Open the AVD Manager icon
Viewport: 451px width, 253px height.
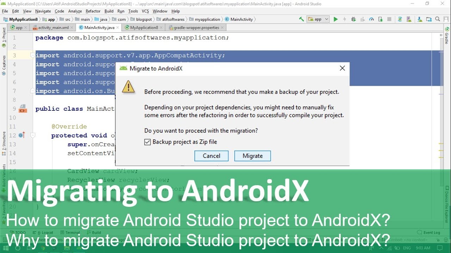click(409, 19)
